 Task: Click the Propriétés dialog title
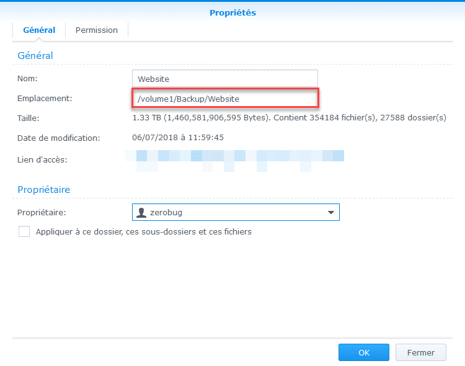(232, 12)
